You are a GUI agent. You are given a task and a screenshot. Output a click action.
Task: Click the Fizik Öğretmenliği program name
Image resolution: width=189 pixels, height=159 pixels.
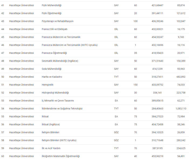(52, 13)
